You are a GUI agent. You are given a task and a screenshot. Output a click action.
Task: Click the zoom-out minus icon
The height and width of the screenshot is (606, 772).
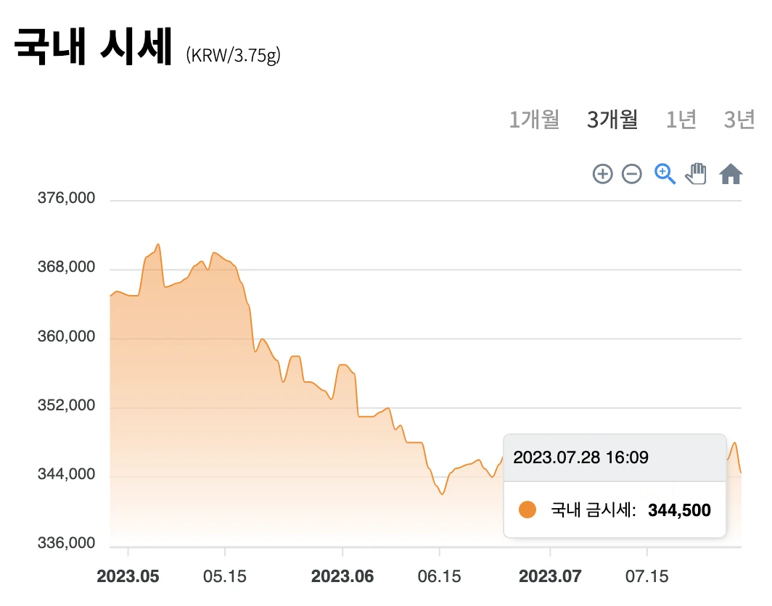[x=632, y=174]
